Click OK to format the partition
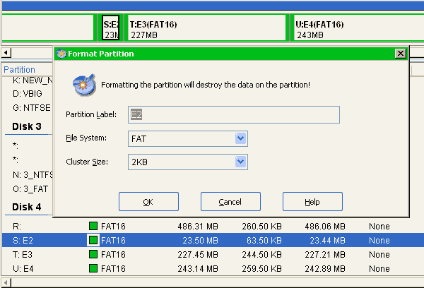 click(148, 202)
